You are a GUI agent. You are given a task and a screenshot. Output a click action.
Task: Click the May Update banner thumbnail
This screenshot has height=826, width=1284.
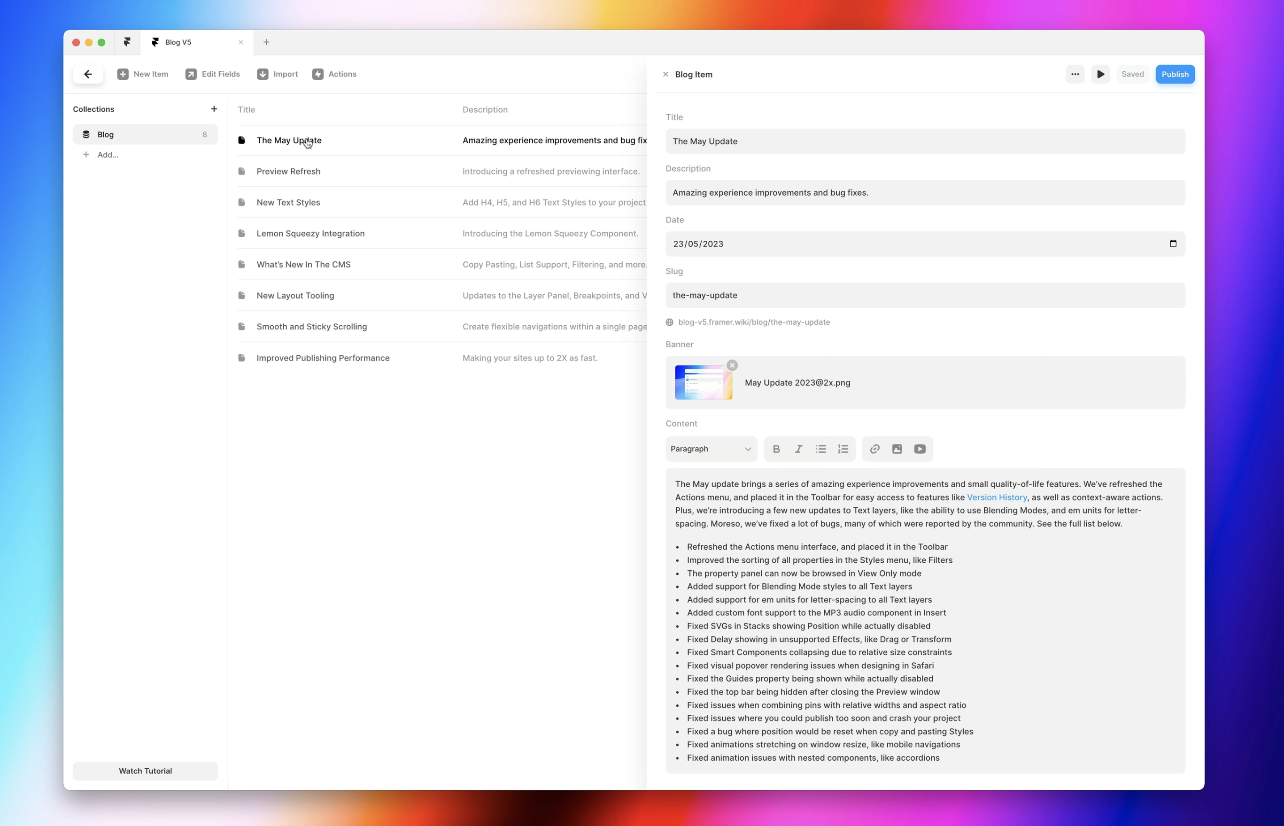pyautogui.click(x=703, y=382)
